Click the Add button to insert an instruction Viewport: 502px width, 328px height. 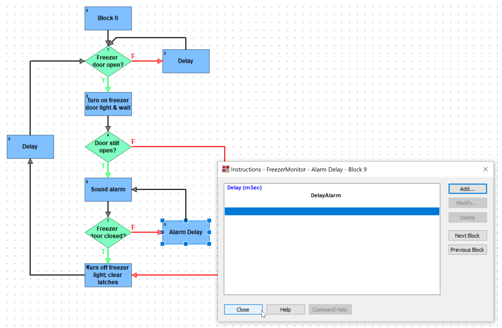(467, 188)
